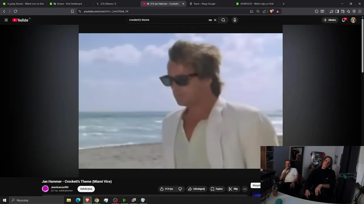This screenshot has height=204, width=364.
Task: Activate Brave in the taskbar
Action: pos(87,200)
